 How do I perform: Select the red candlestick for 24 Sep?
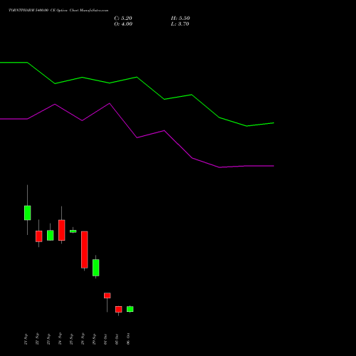[62, 230]
